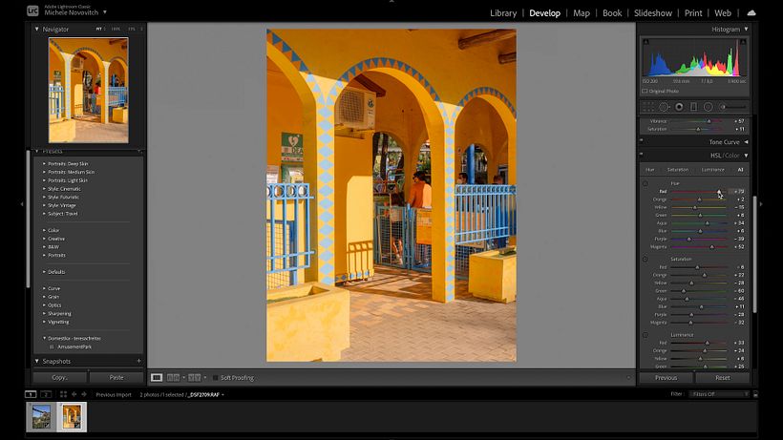This screenshot has height=440, width=783.
Task: Show only Hue sliders tab
Action: click(649, 170)
